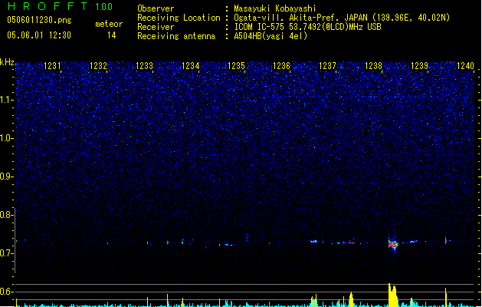This screenshot has width=482, height=307.
Task: Click the ICOM IC-575 receiver value
Action: click(x=307, y=27)
